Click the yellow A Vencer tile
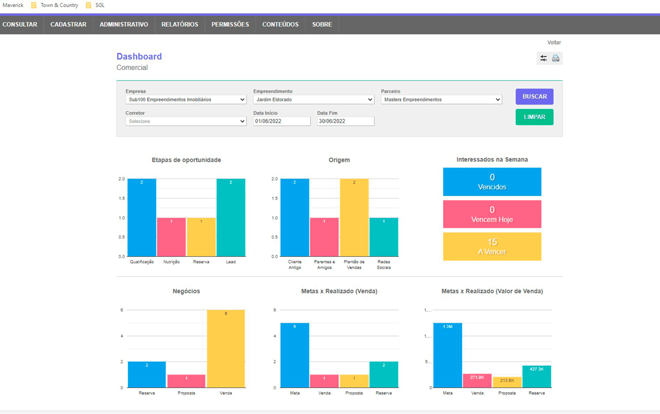660x414 pixels. [492, 247]
